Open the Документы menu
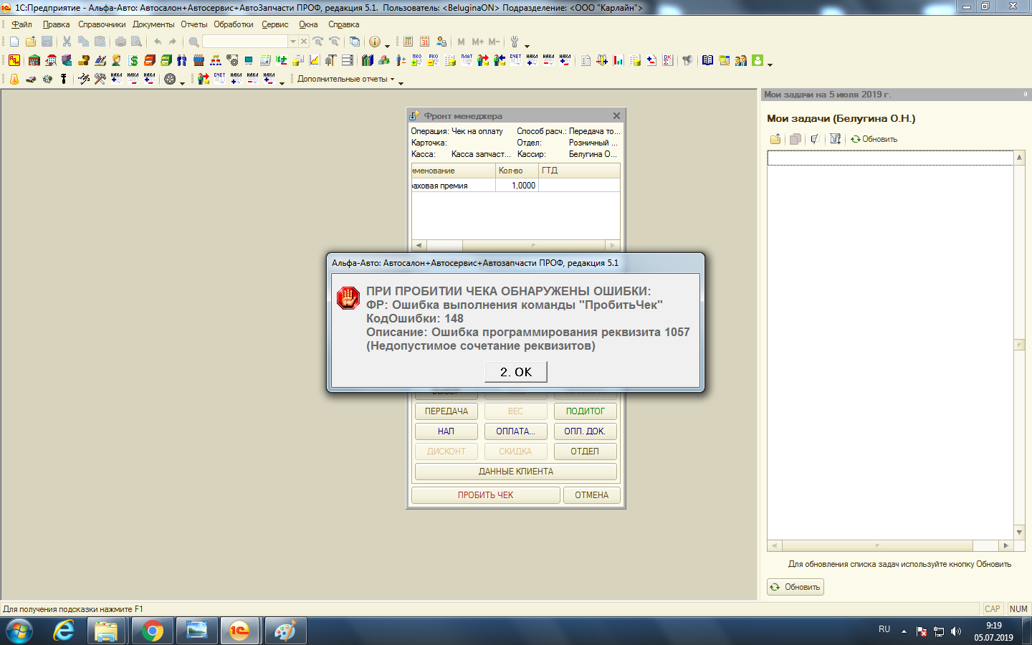This screenshot has height=645, width=1032. (153, 24)
